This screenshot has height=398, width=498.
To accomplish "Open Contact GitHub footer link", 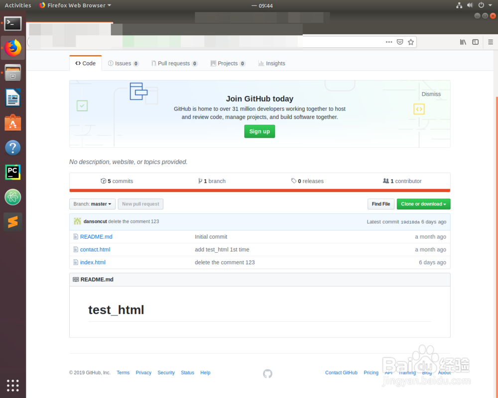I will coord(341,373).
